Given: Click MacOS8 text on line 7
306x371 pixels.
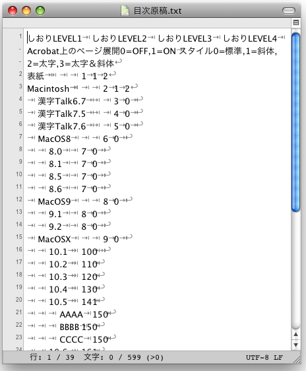Looking at the screenshot, I should tap(54, 139).
